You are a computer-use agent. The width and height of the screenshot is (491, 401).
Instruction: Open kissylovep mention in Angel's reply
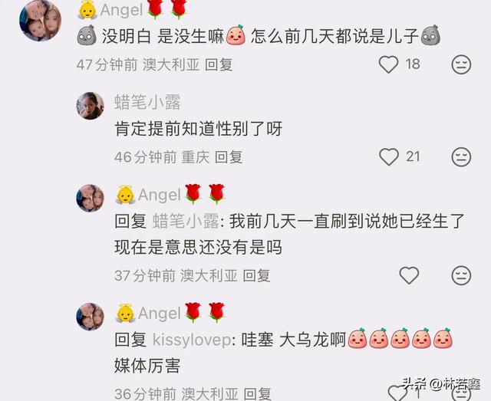point(192,340)
